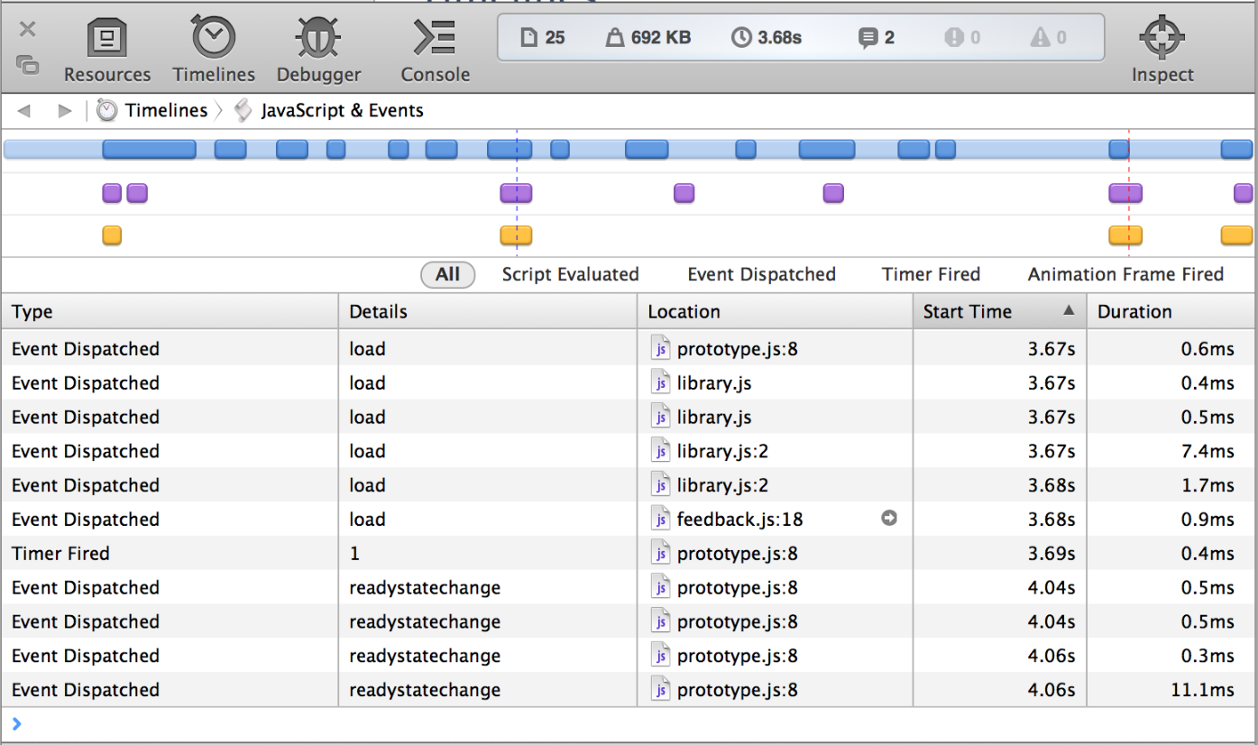Select the All filter pill
The image size is (1258, 745).
(447, 275)
